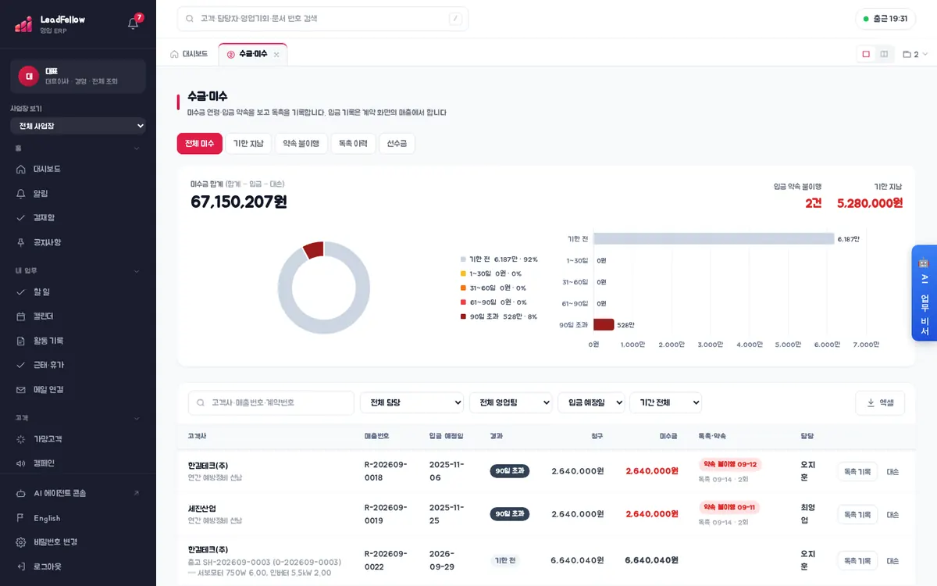Image resolution: width=937 pixels, height=586 pixels.
Task: Click the 로그아웃 icon
Action: point(21,566)
